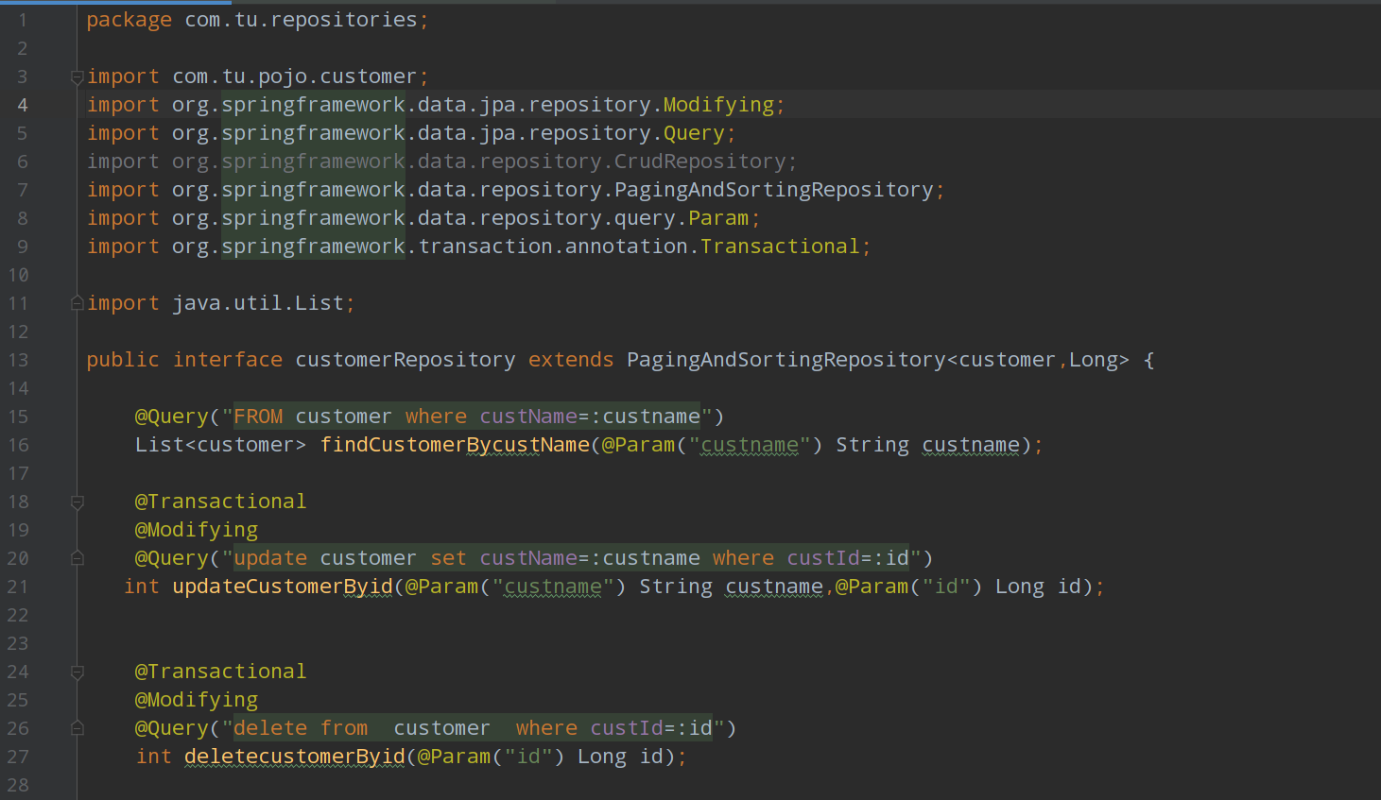Click 'update' keyword in the line 20 query
The image size is (1381, 800).
(x=270, y=558)
